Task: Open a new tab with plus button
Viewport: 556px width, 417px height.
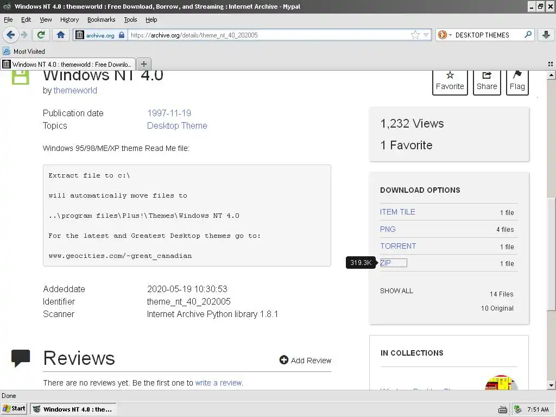Action: click(x=143, y=64)
